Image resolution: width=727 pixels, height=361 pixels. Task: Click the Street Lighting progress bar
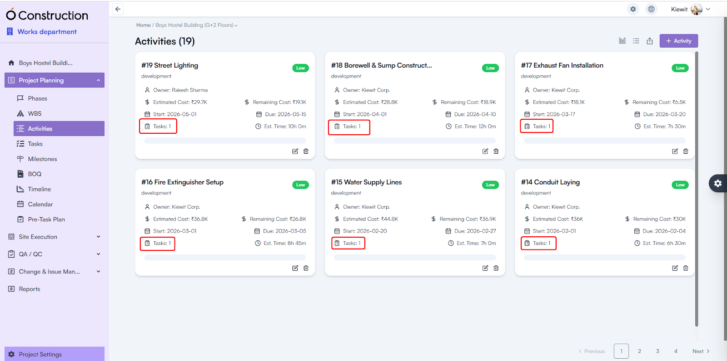tap(225, 141)
